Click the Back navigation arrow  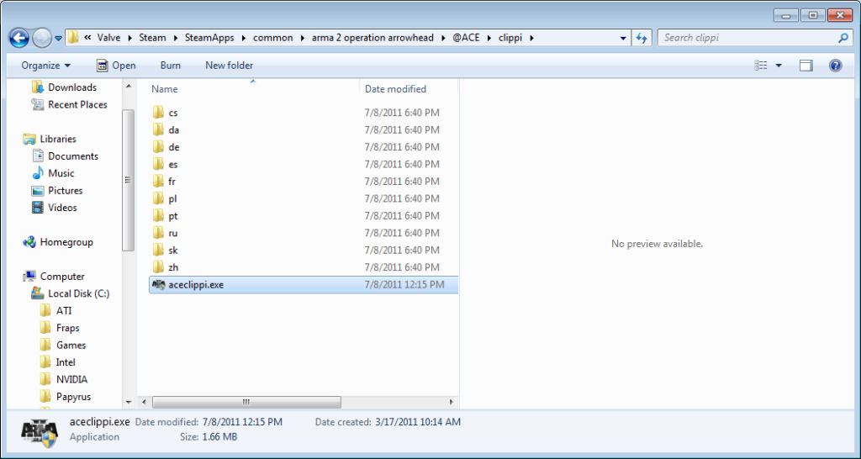pos(19,38)
